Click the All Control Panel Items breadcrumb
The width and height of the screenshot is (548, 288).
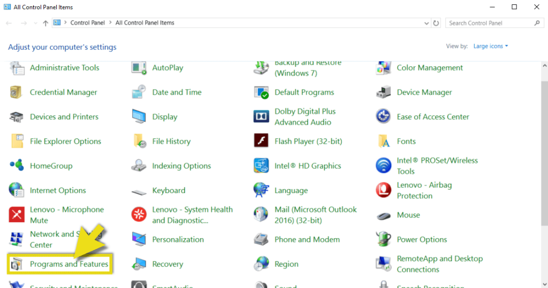pos(144,22)
